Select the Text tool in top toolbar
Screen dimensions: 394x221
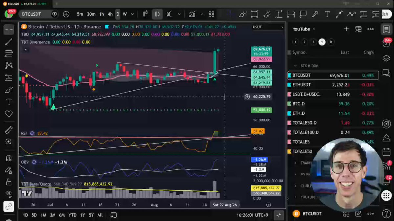pyautogui.click(x=327, y=14)
